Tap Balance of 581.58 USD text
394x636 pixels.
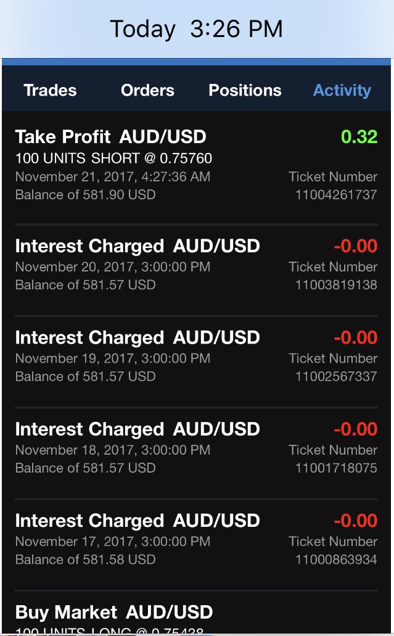[85, 560]
